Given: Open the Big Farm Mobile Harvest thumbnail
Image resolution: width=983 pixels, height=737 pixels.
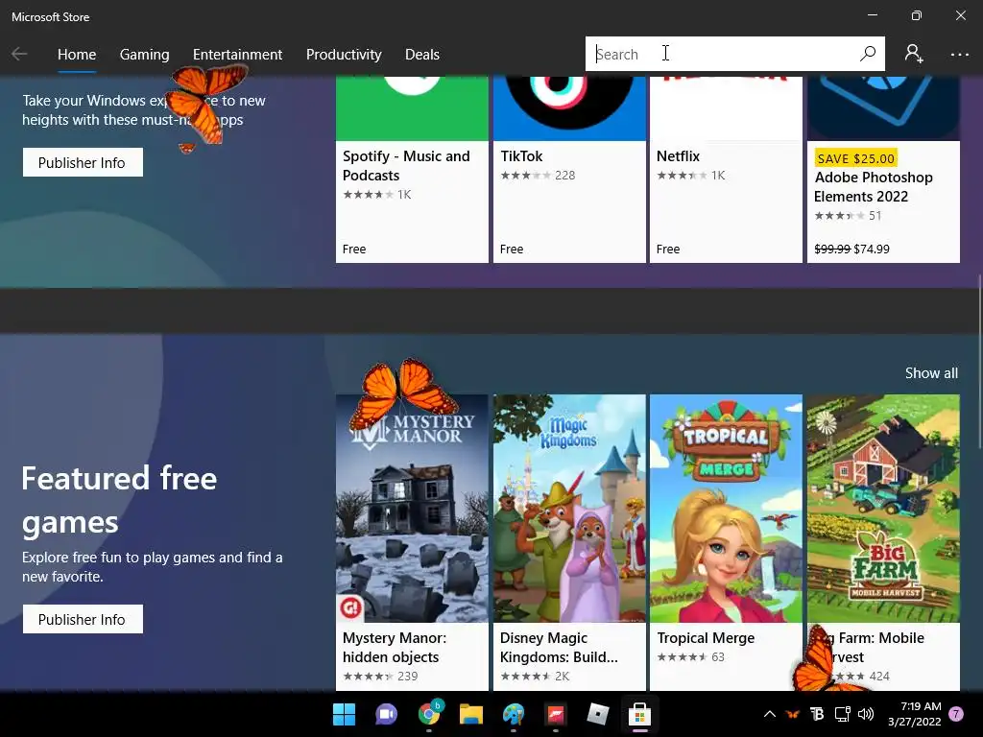Looking at the screenshot, I should pos(883,509).
